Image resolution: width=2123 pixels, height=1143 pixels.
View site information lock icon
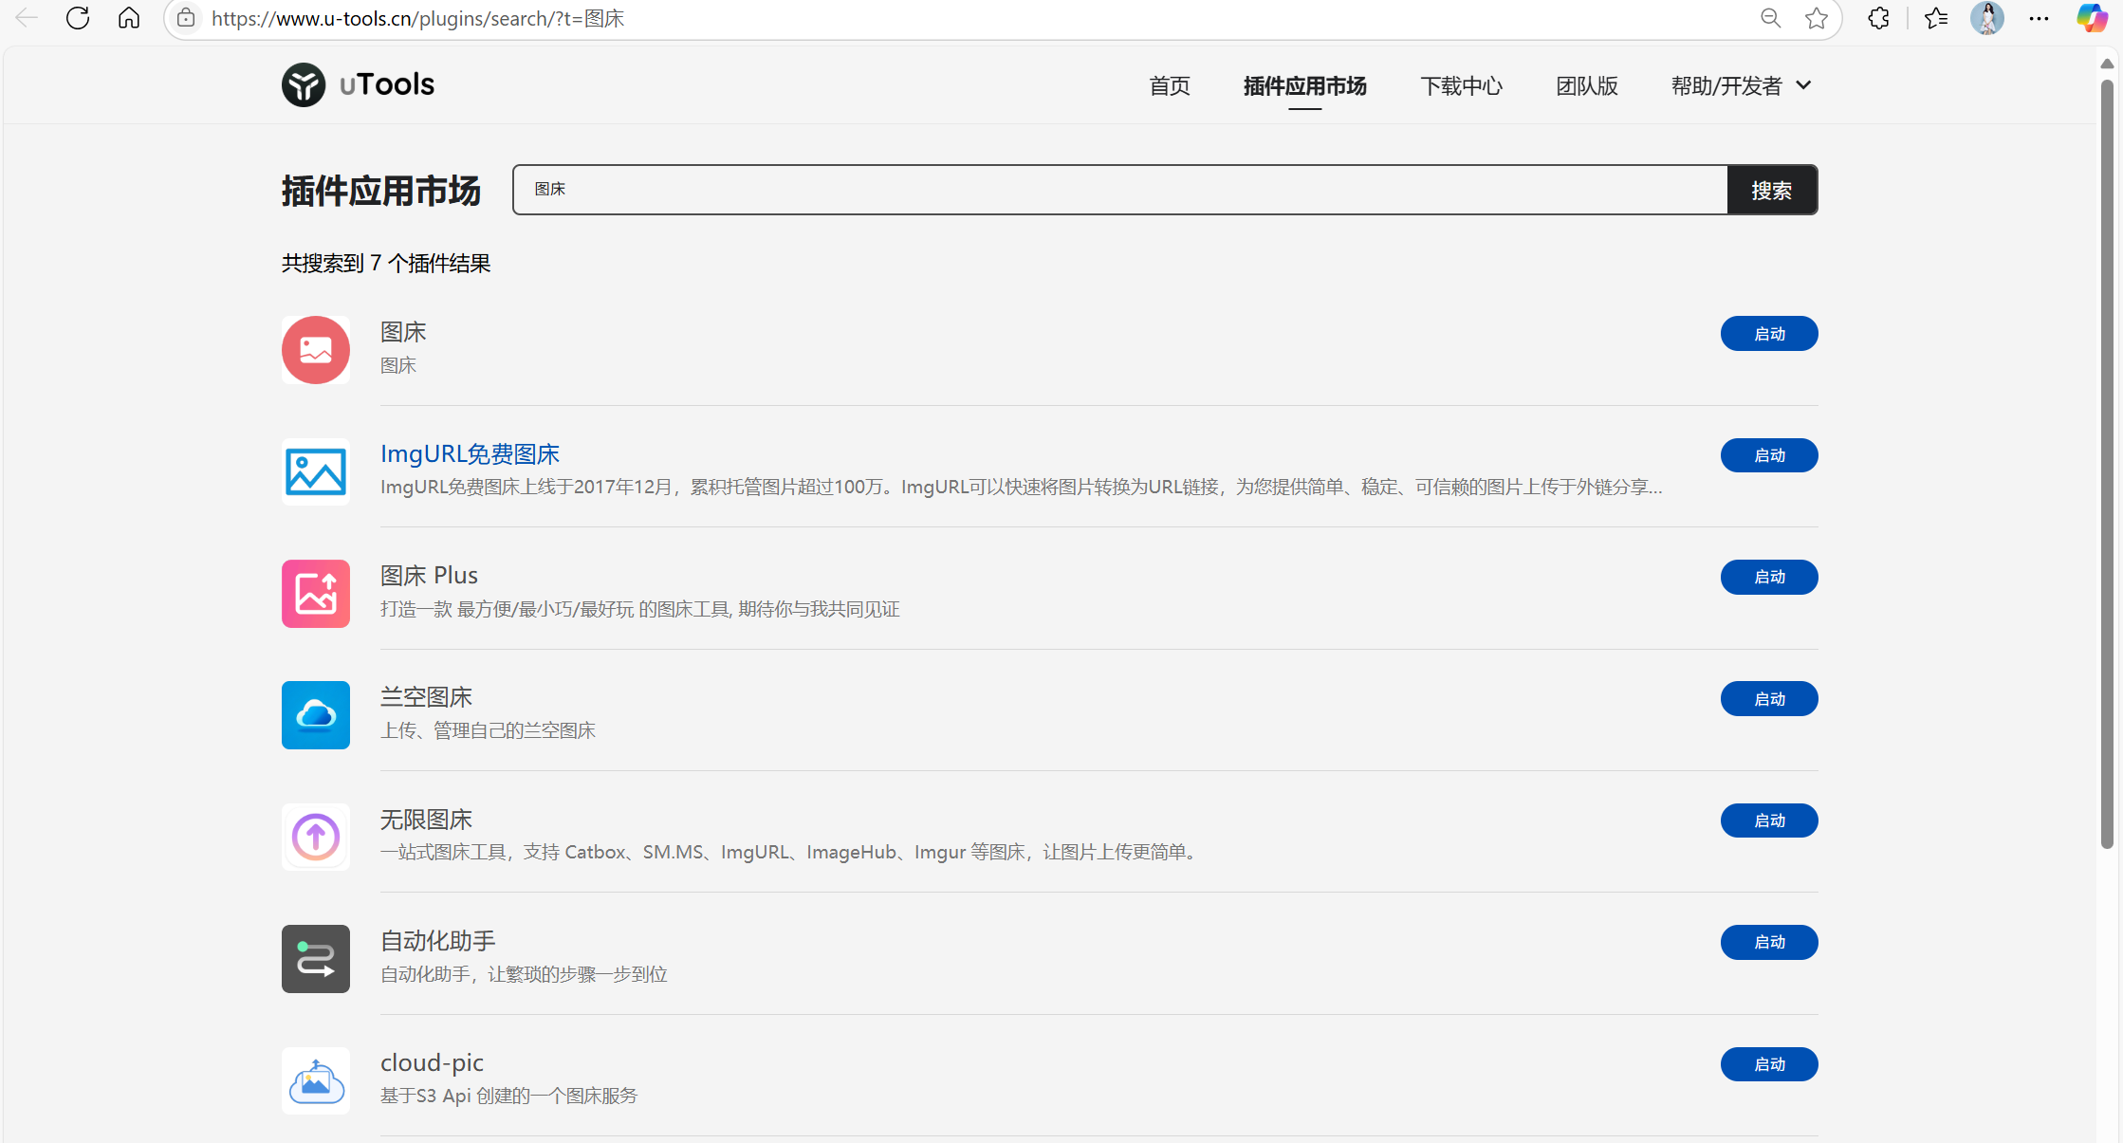click(x=186, y=18)
